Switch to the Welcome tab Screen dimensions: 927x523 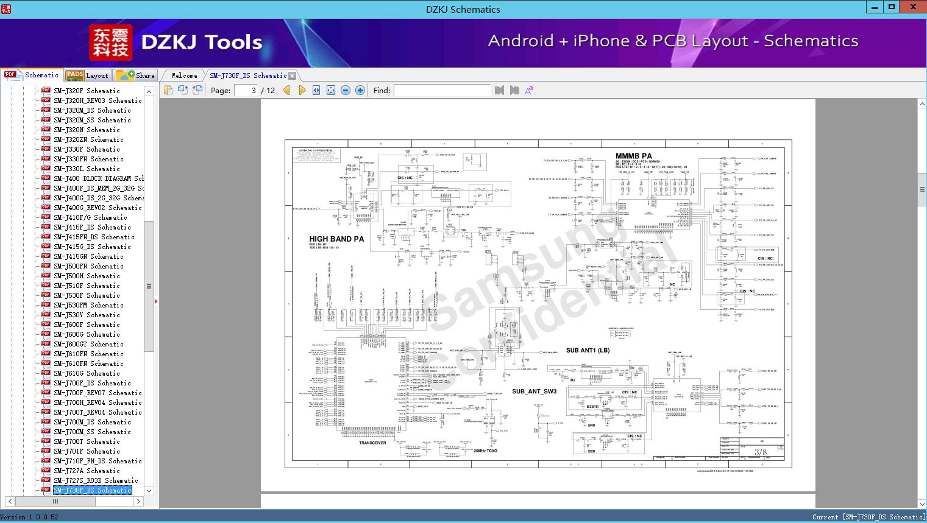(x=184, y=75)
